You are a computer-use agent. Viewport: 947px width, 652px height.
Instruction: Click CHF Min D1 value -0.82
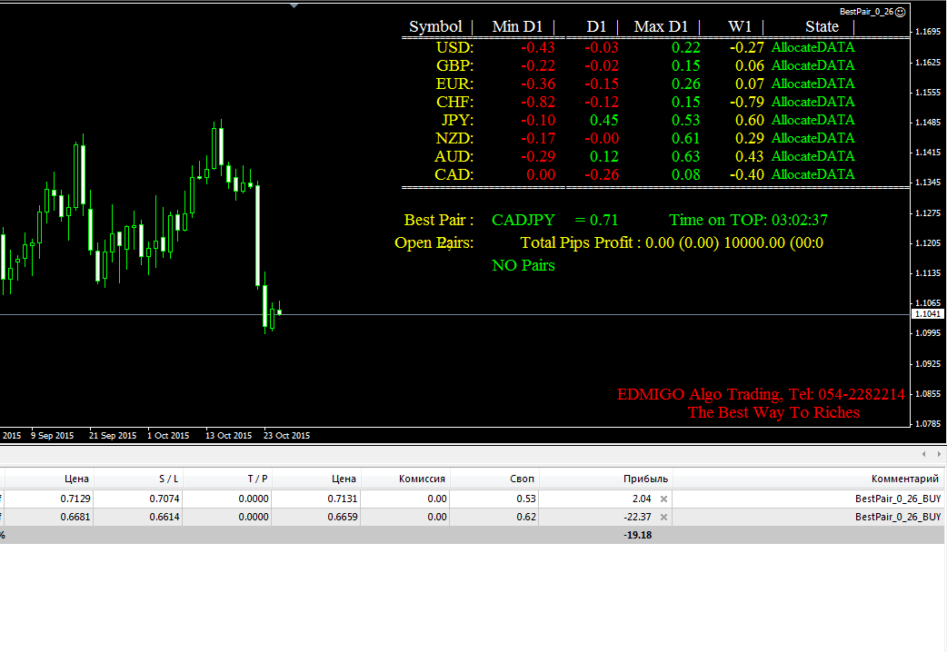(x=538, y=102)
